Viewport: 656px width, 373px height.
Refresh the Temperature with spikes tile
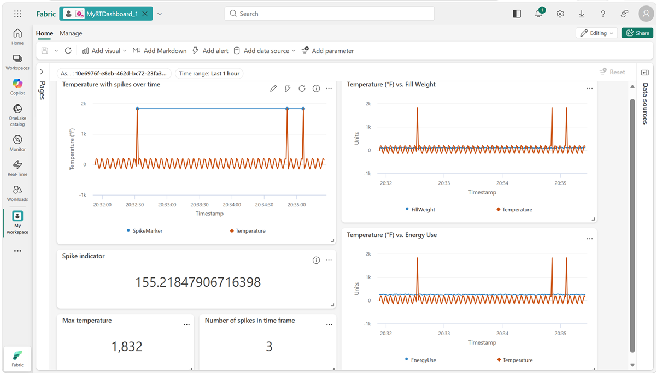point(302,88)
